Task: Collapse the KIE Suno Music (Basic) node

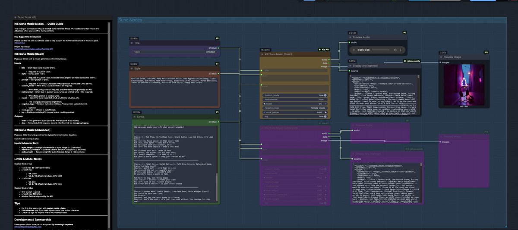Action: (x=262, y=54)
